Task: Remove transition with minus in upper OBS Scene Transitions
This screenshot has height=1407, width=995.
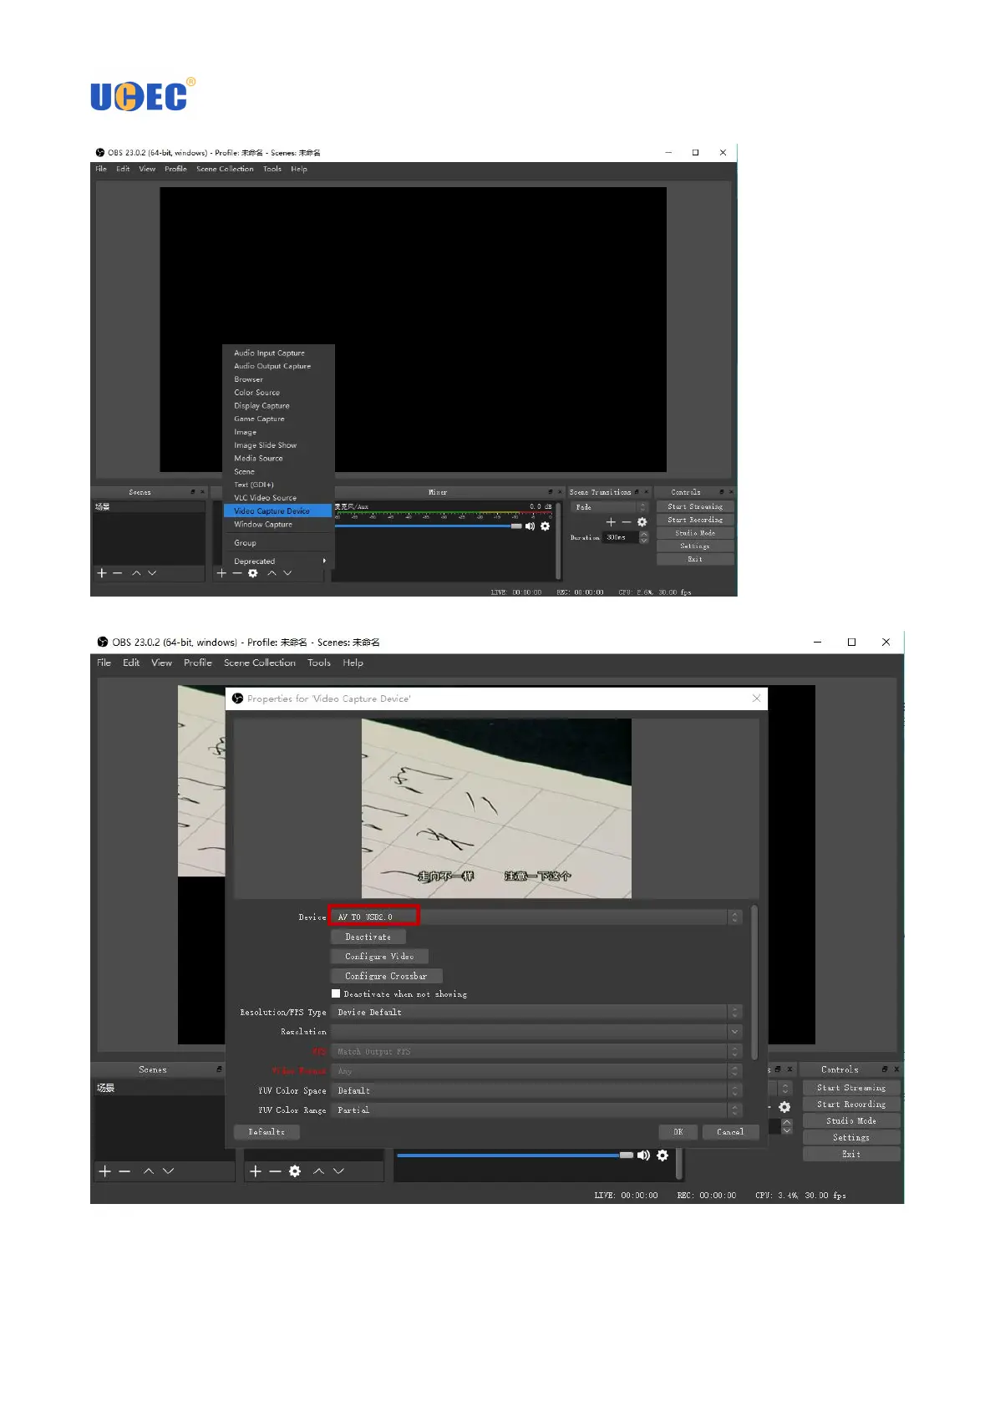Action: [627, 522]
